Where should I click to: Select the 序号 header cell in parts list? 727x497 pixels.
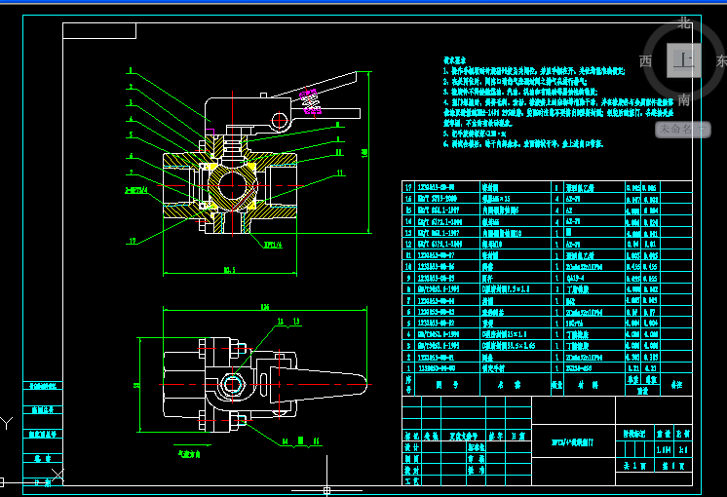click(x=408, y=385)
